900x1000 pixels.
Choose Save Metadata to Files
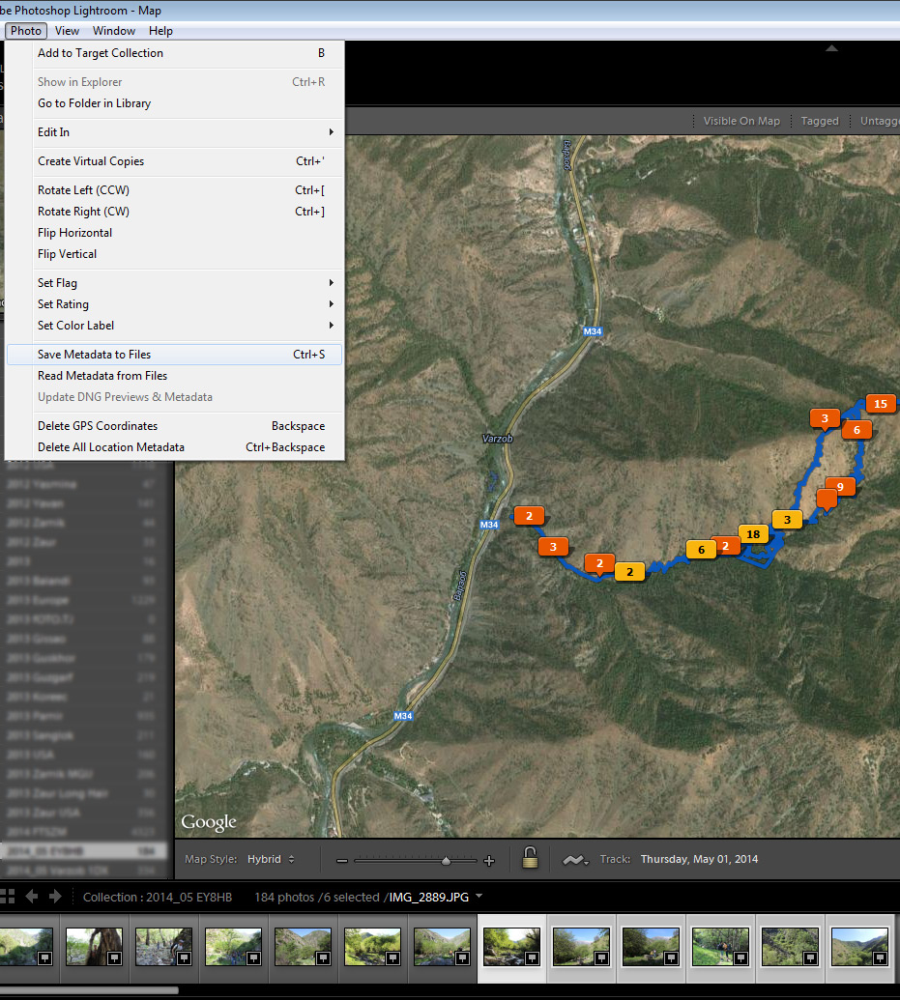174,355
